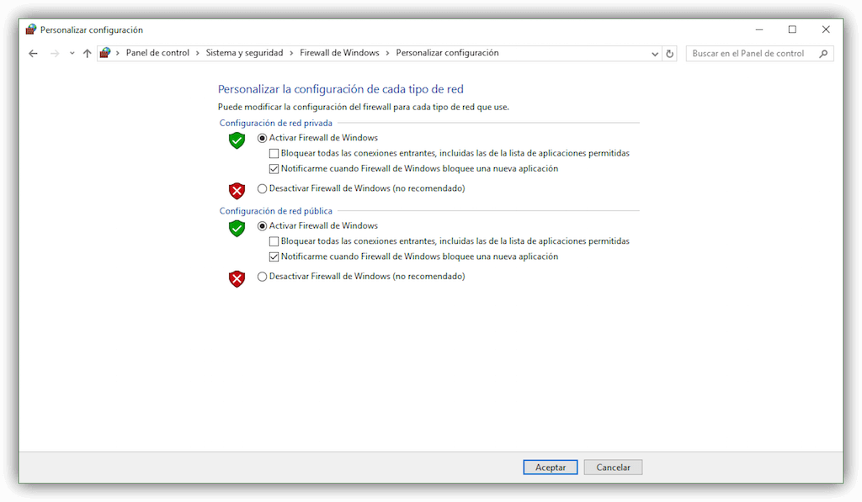862x502 pixels.
Task: Toggle notify checkbox under private network
Action: point(274,169)
